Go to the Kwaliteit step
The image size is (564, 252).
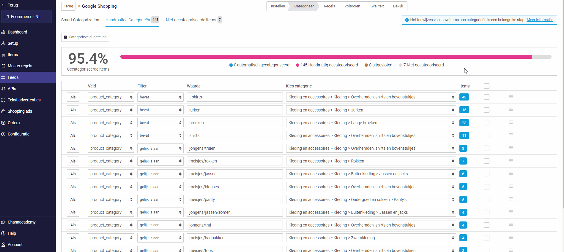coord(376,6)
